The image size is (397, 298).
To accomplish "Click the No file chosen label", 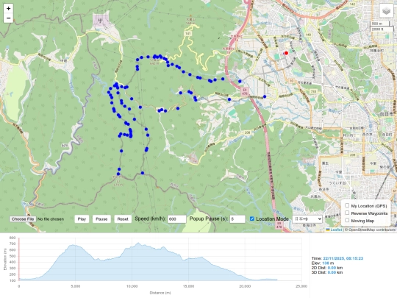I will coord(51,219).
